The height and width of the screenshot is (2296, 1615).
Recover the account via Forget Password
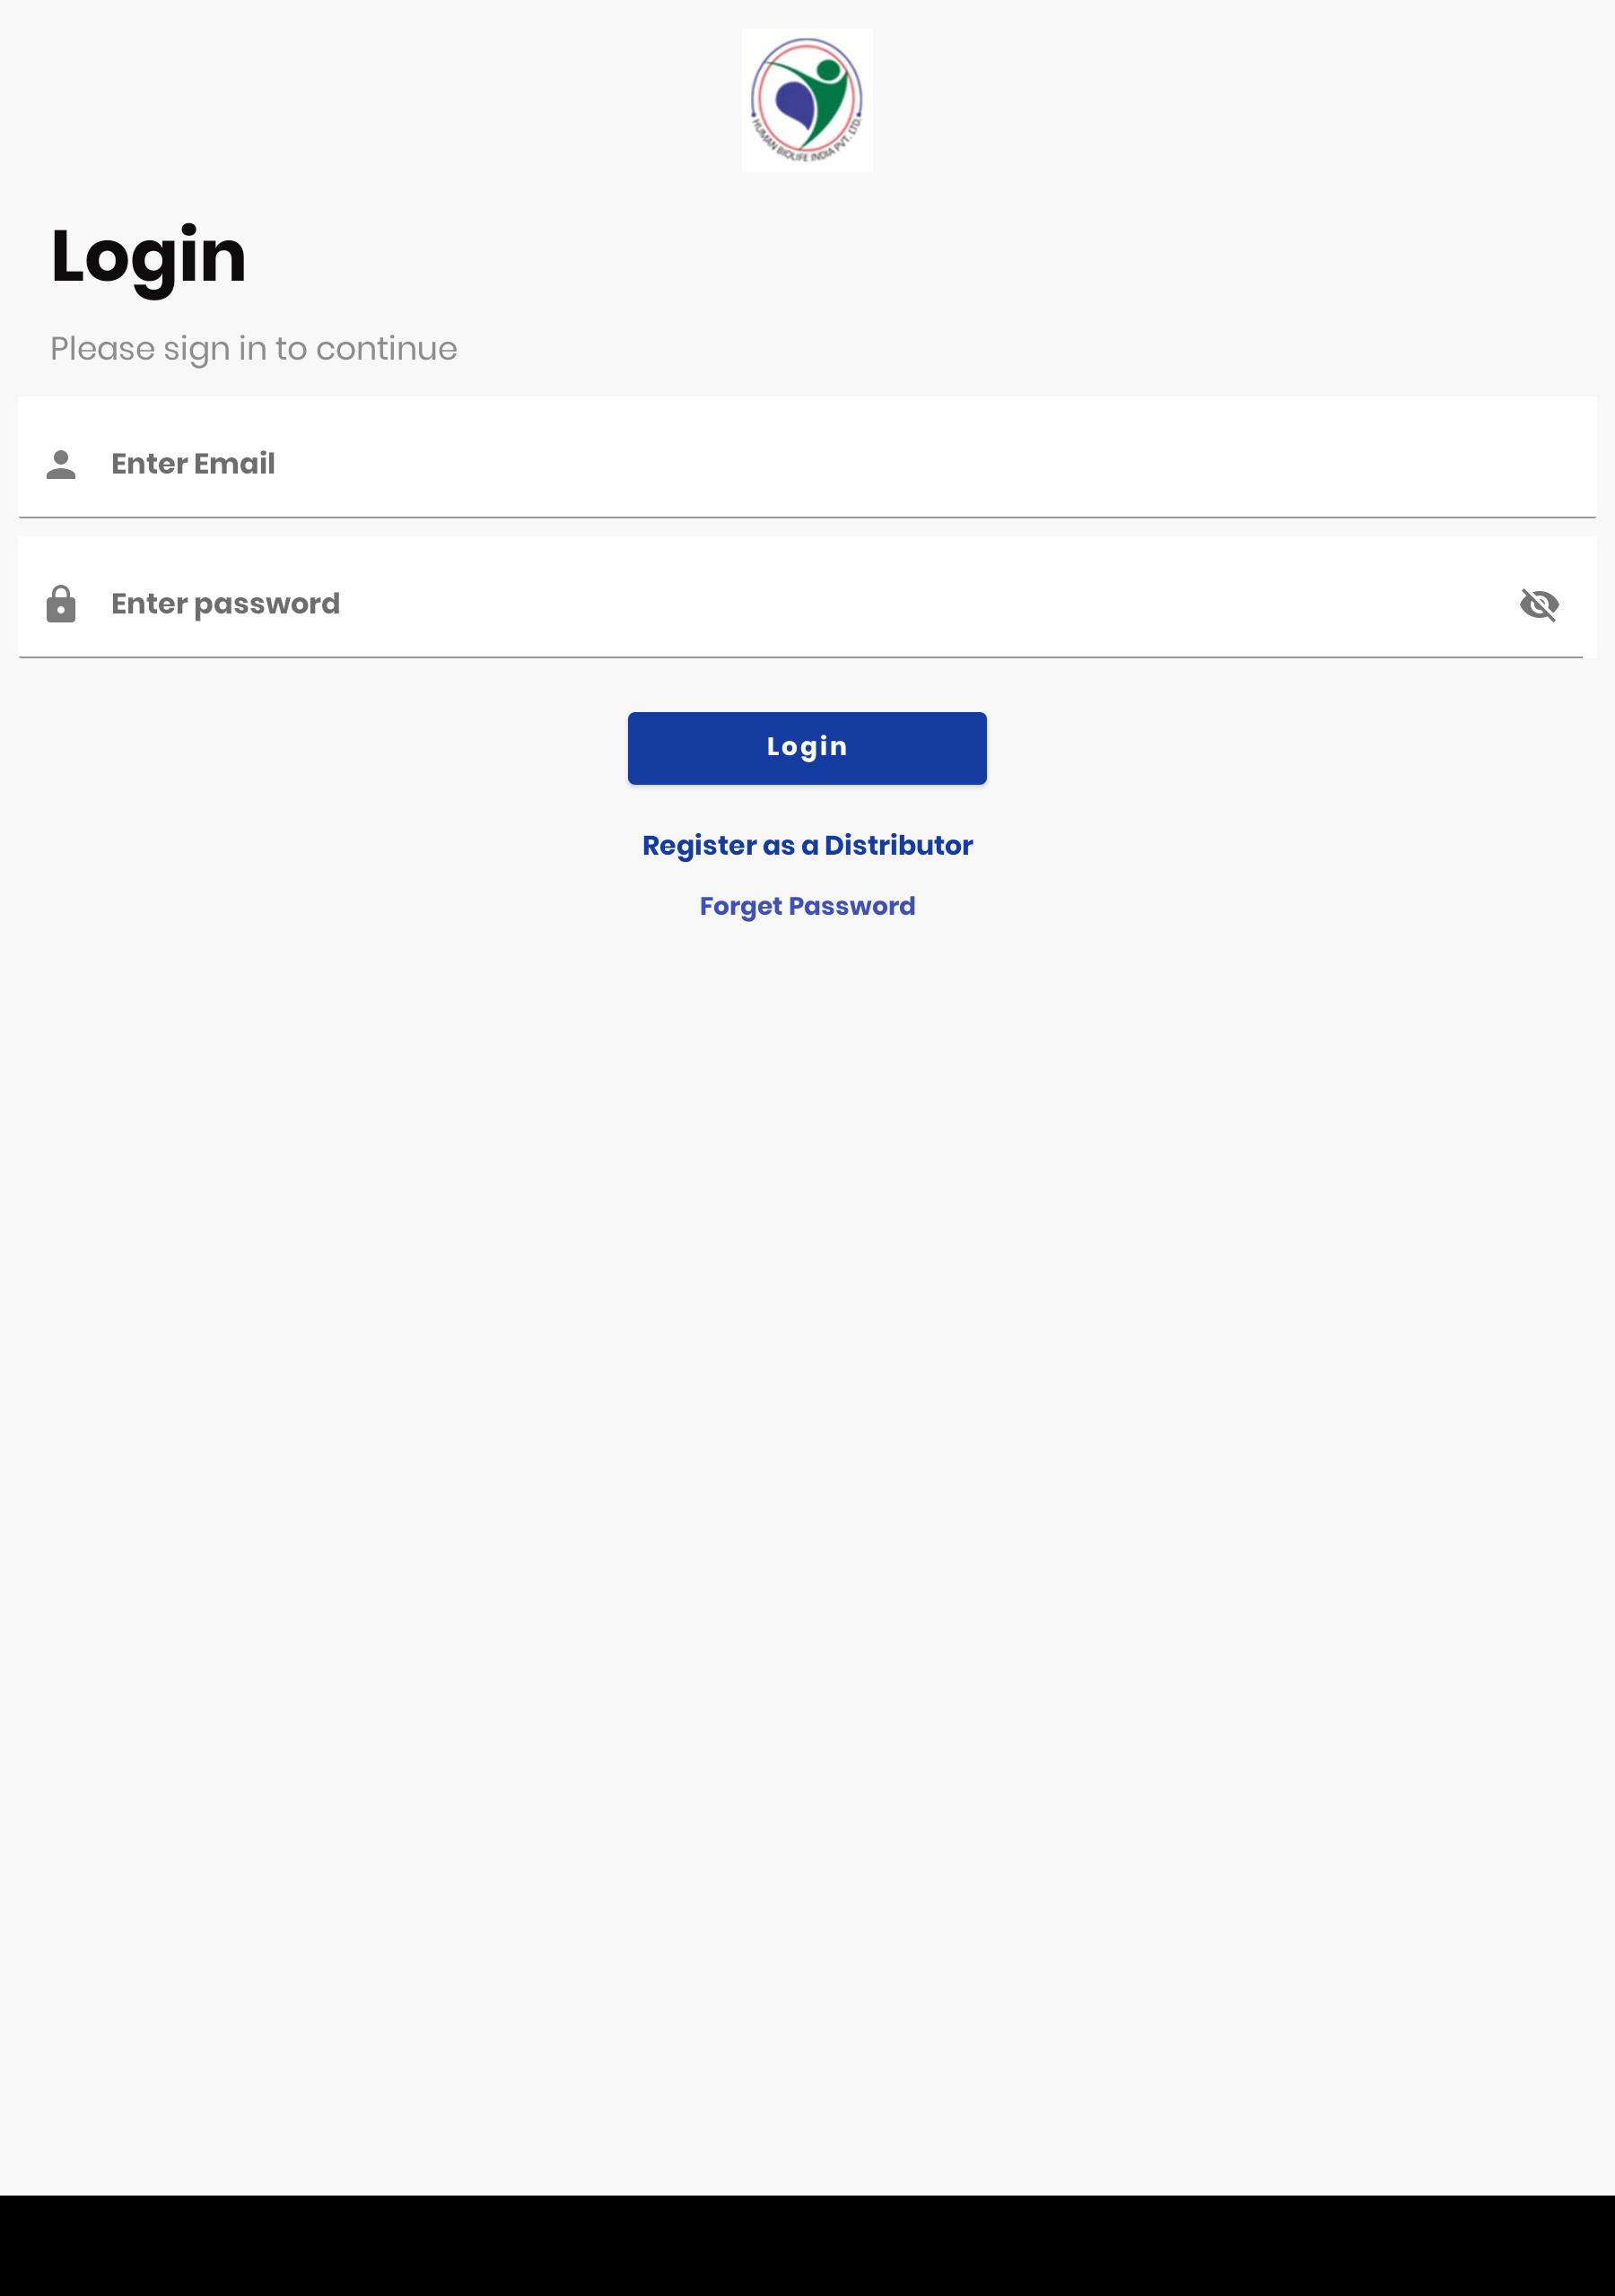tap(807, 906)
